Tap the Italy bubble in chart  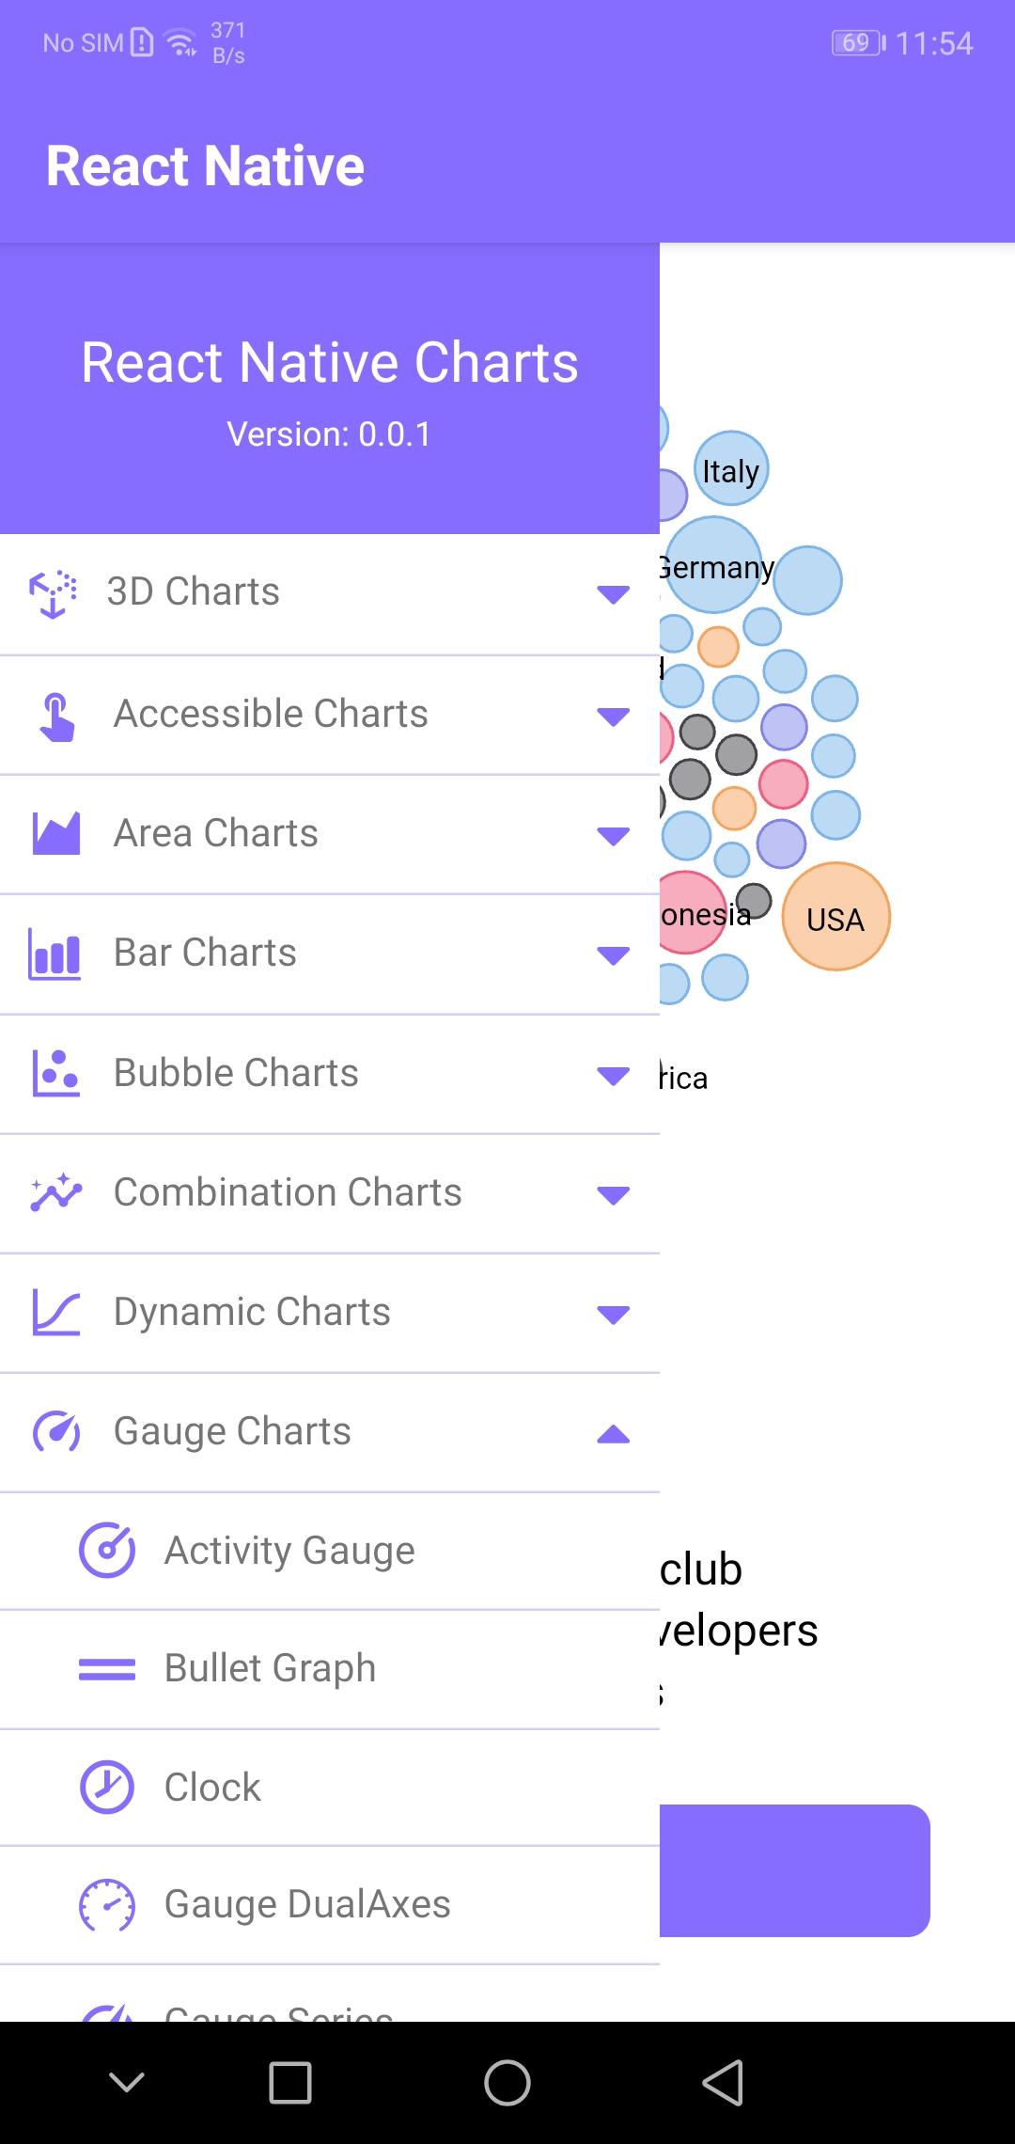(731, 468)
